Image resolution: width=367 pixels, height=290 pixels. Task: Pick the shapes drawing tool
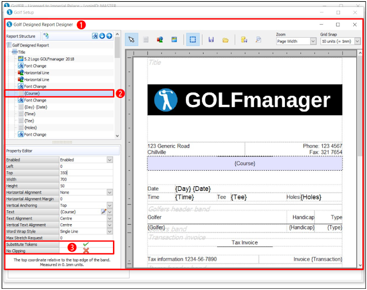(x=160, y=40)
